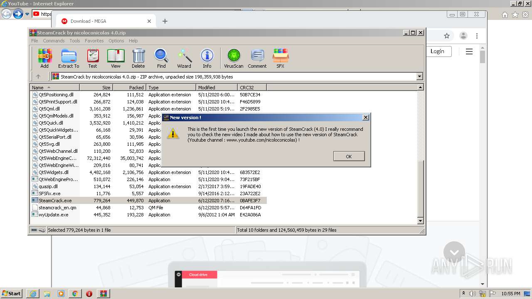This screenshot has width=532, height=299.
Task: Close the New version dialog
Action: pos(366,118)
